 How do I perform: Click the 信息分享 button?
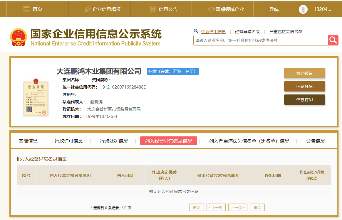tap(304, 87)
